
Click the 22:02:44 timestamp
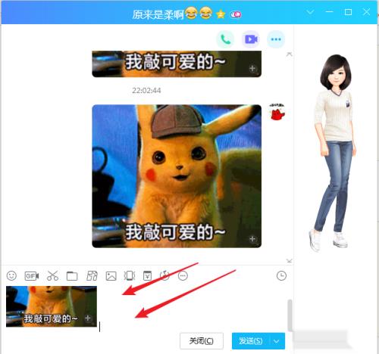click(x=146, y=90)
